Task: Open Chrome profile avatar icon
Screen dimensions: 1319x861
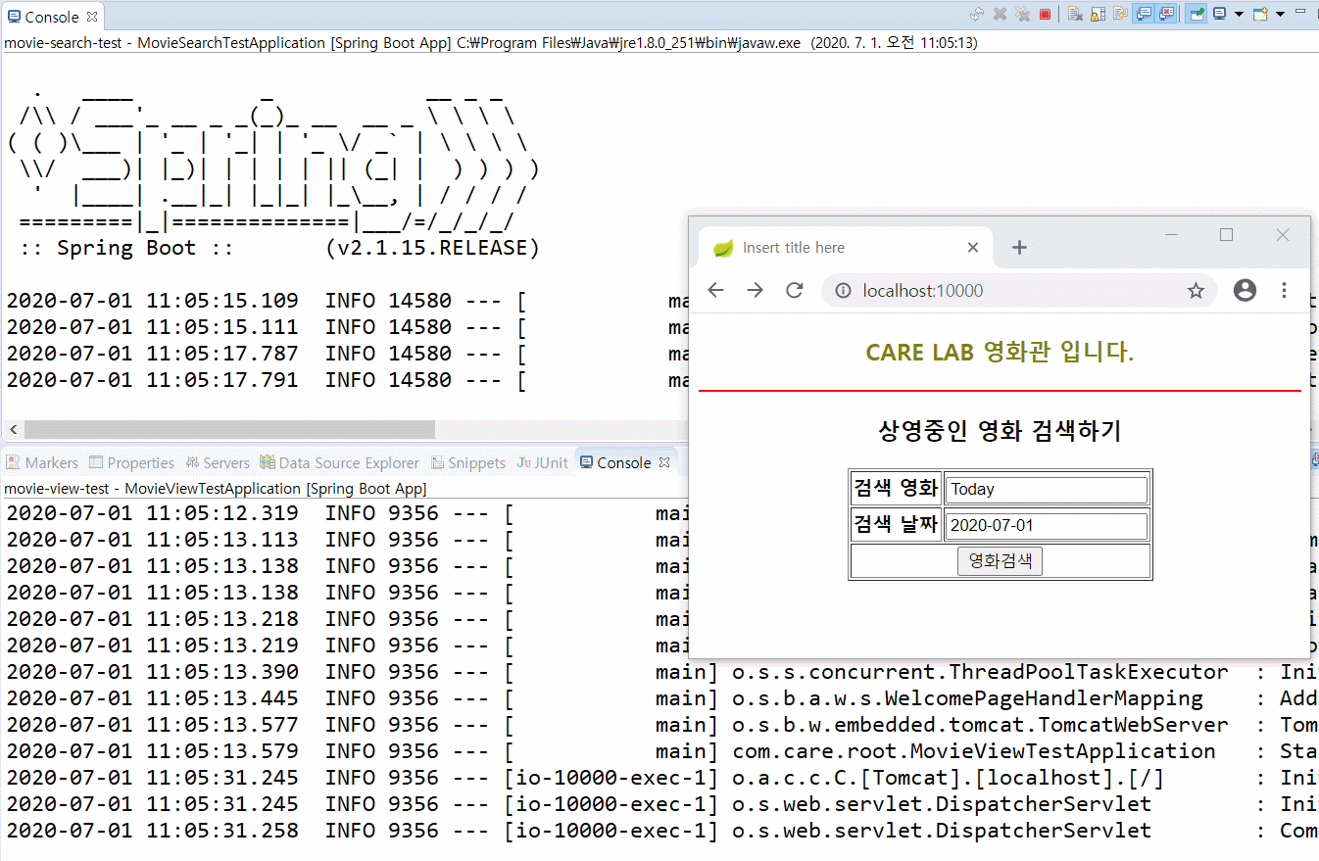Action: click(1245, 290)
